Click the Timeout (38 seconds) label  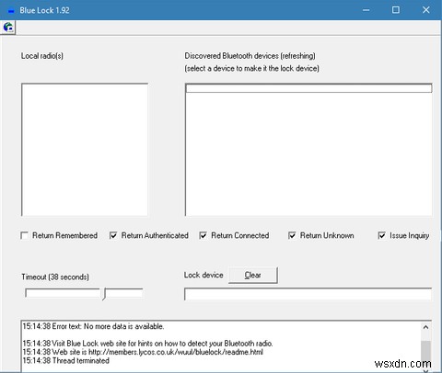(x=55, y=277)
